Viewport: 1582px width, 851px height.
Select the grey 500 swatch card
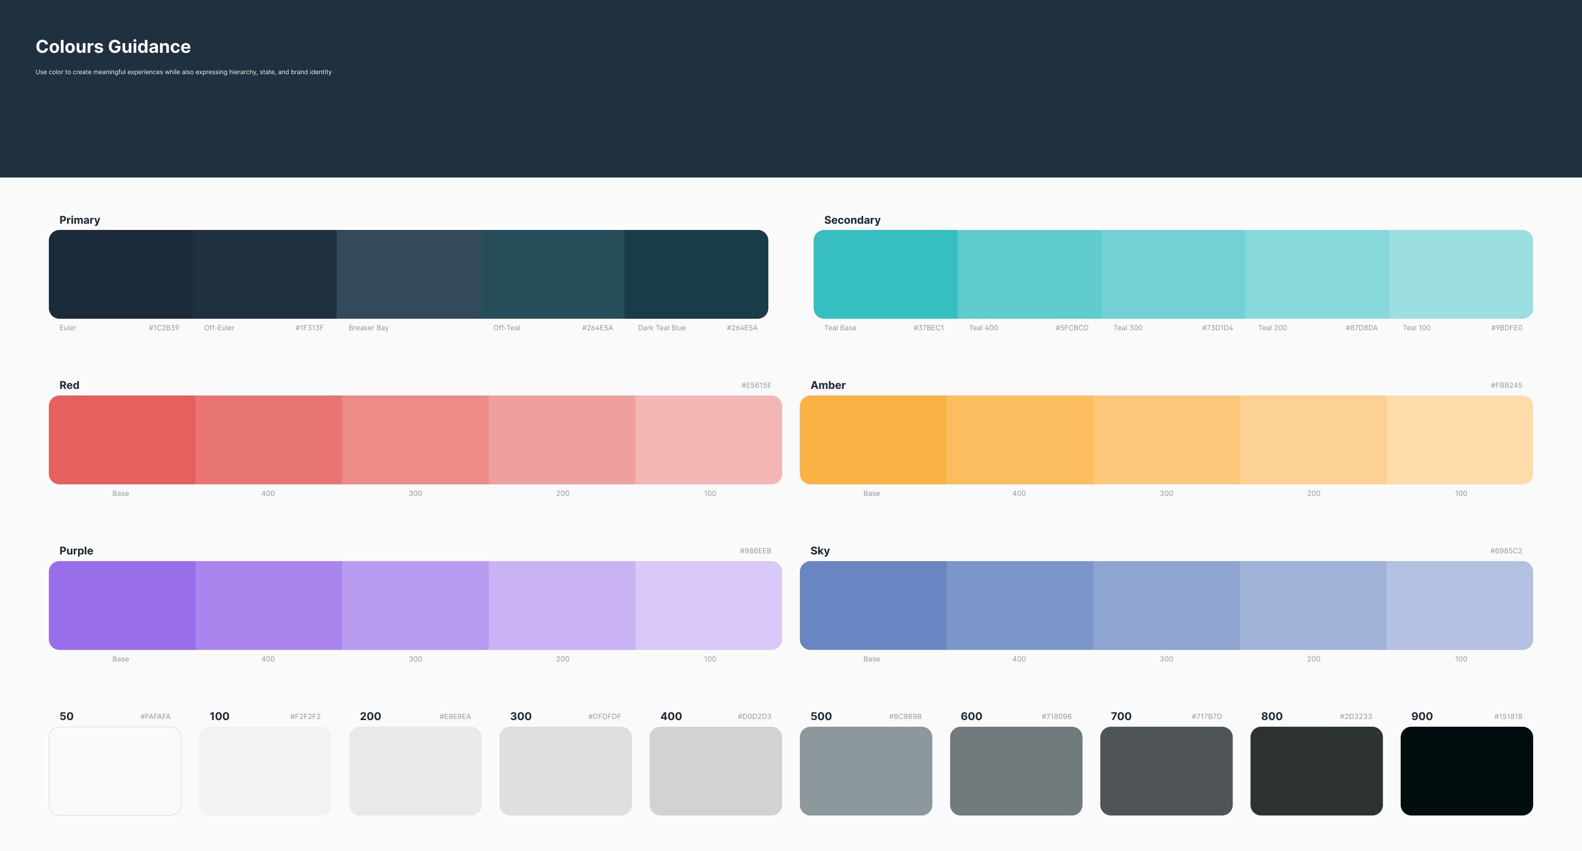point(865,771)
